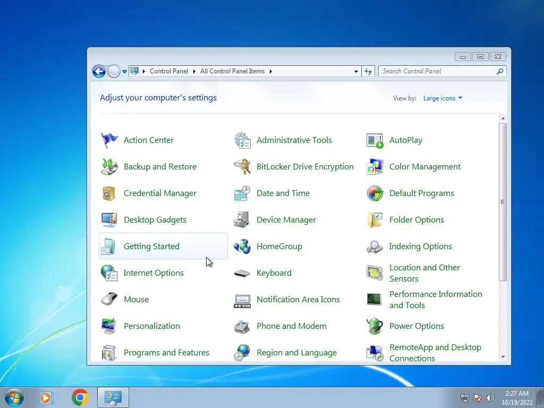Open the Folder Options icon
This screenshot has height=408, width=544.
click(375, 220)
